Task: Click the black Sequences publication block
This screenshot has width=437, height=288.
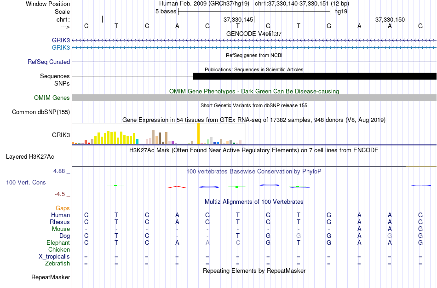Action: pyautogui.click(x=315, y=76)
